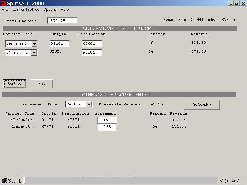Open the Agreement Type Factor dropdown
Screen dimensions: 247x185
click(x=89, y=105)
